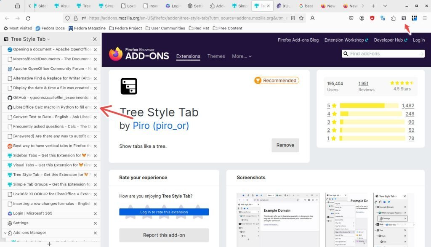Screen dimensions: 431x247
Task: Toggle Tree Style Tab sidebar toolbar button
Action: 404,18
